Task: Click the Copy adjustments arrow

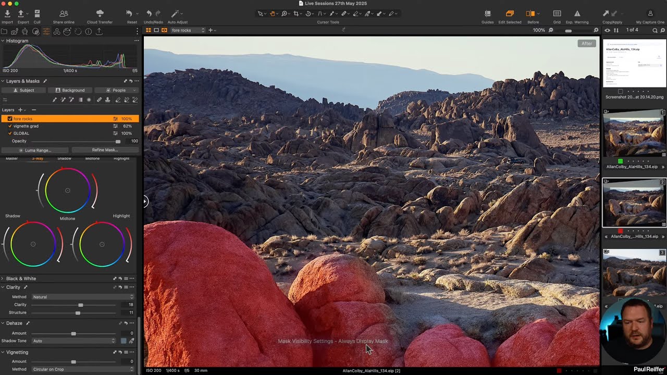Action: tap(606, 14)
